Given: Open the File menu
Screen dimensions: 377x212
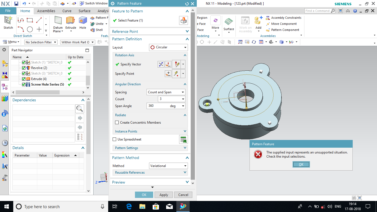Looking at the screenshot, I should click(x=8, y=11).
